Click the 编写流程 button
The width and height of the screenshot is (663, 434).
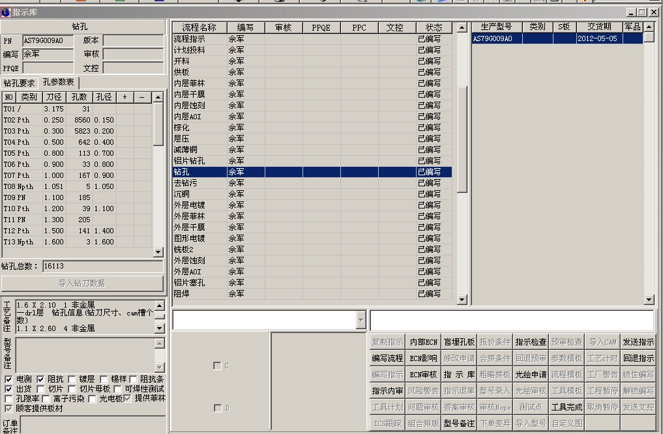click(387, 358)
